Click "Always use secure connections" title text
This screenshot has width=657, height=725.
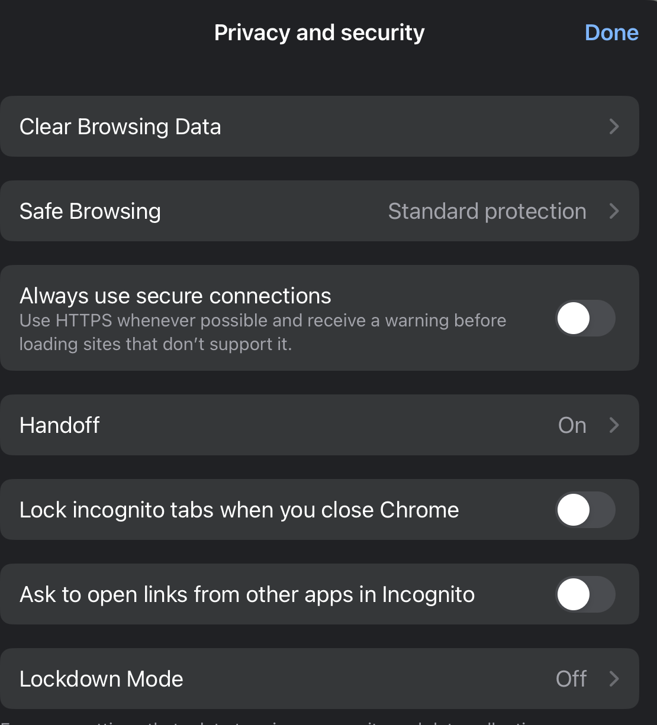pos(175,296)
